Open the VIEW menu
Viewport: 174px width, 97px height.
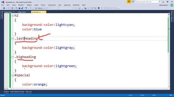(14, 5)
